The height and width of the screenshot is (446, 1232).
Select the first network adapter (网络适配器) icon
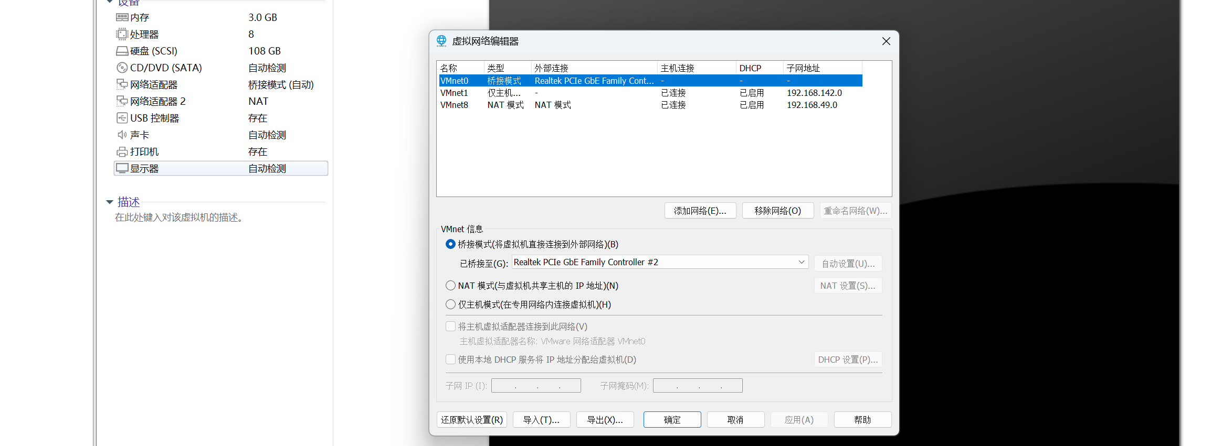tap(122, 84)
